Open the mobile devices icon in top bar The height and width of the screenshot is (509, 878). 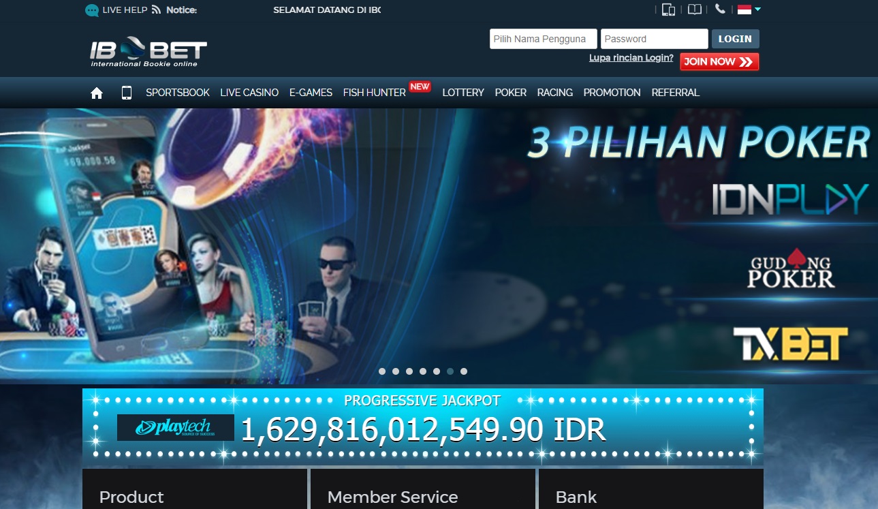tap(668, 10)
